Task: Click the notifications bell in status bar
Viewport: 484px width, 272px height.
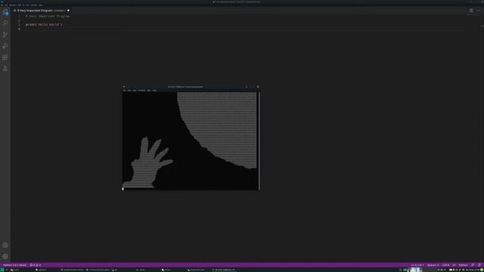Action: [479, 265]
